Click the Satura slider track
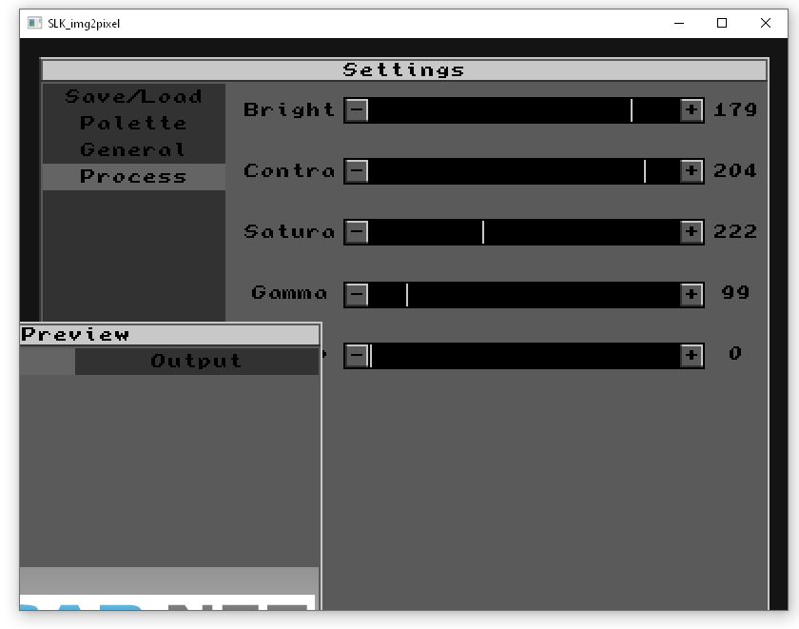The image size is (799, 629). tap(524, 232)
